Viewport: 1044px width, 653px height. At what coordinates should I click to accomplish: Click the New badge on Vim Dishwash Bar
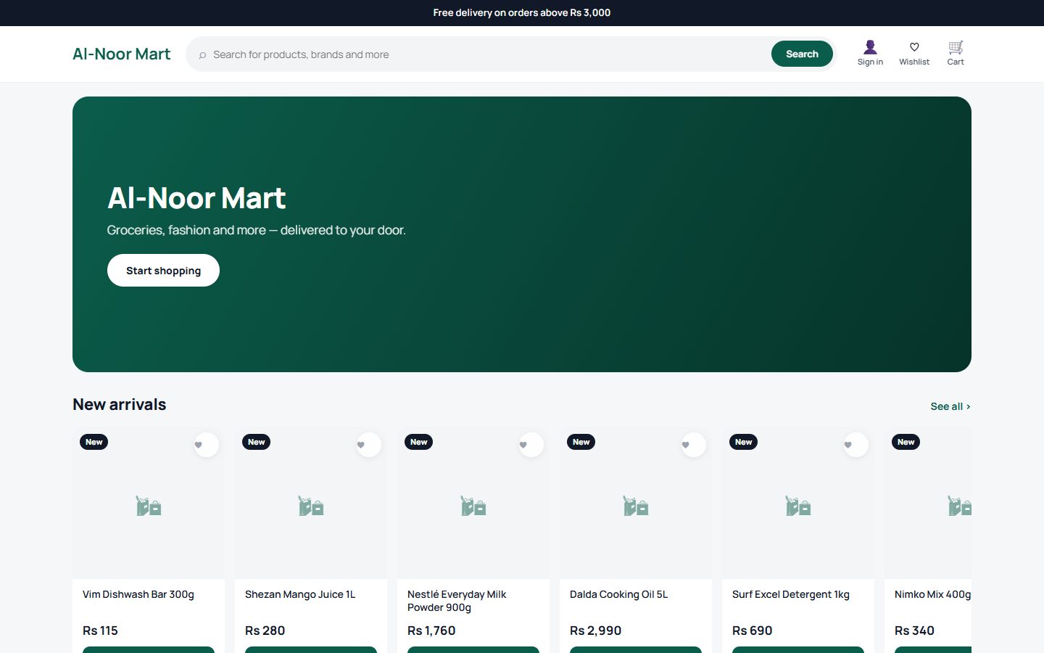94,442
